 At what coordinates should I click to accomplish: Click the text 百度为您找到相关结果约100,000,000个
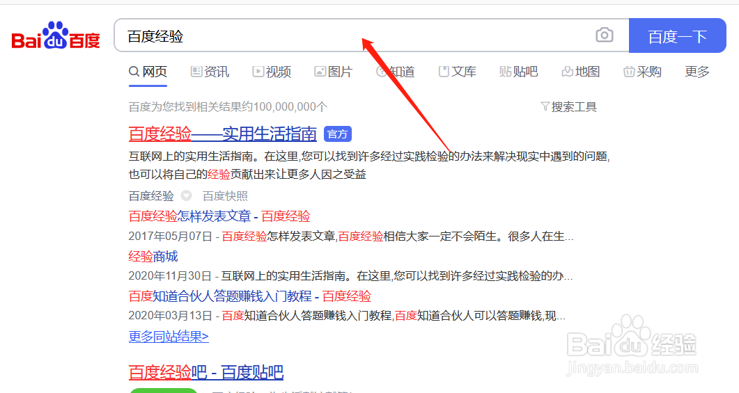pos(228,107)
